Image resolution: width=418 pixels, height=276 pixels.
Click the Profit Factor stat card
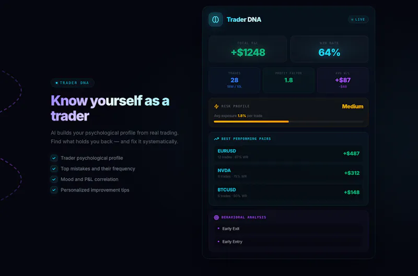(x=288, y=80)
